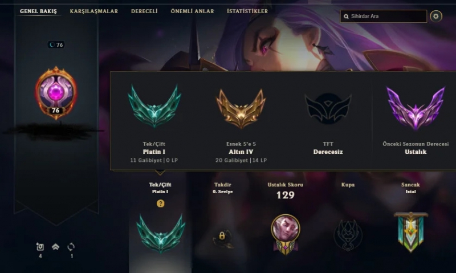Click the refresh arrows icon with count 1

[71, 247]
